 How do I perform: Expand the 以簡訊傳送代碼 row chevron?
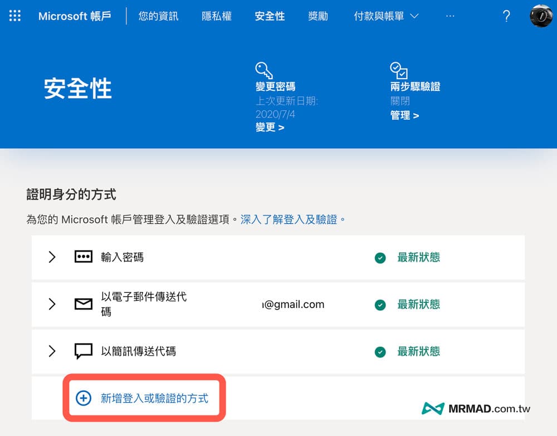click(52, 351)
